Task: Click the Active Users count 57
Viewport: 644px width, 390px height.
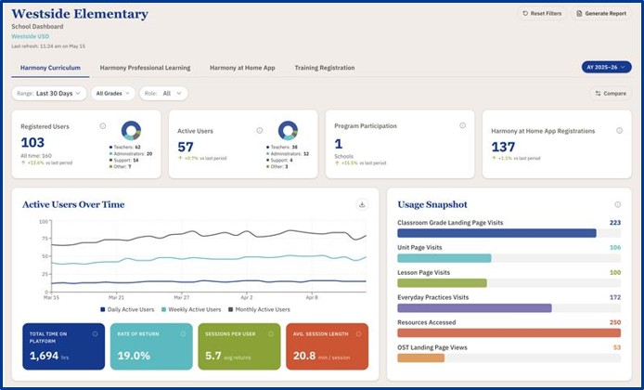Action: click(x=186, y=147)
